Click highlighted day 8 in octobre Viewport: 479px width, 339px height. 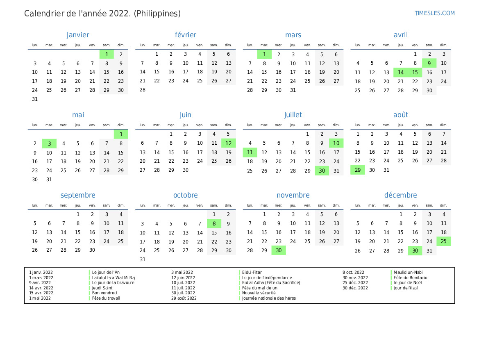click(214, 223)
